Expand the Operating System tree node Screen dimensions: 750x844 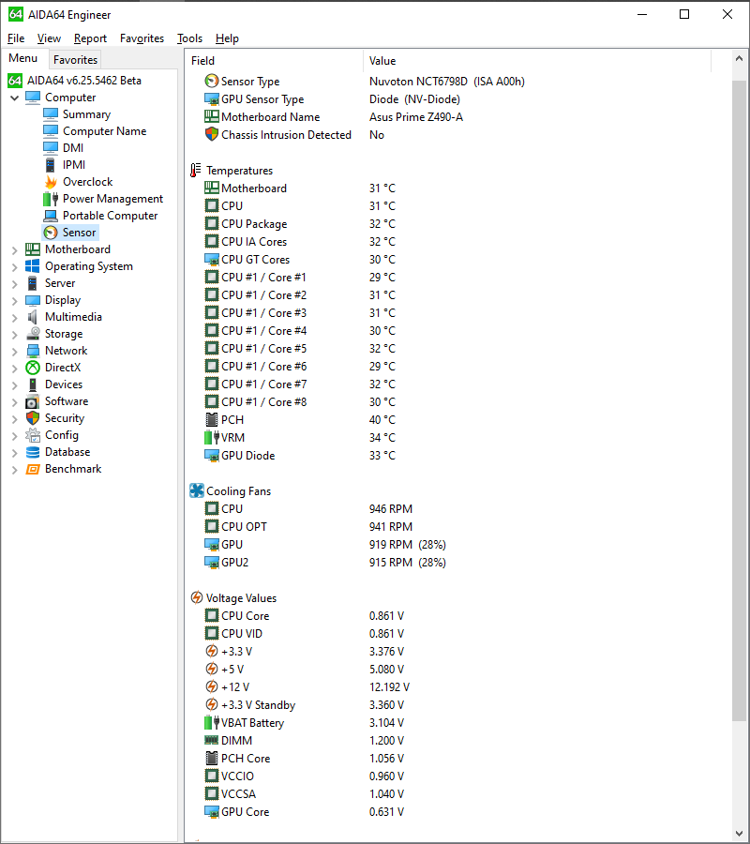tap(14, 266)
